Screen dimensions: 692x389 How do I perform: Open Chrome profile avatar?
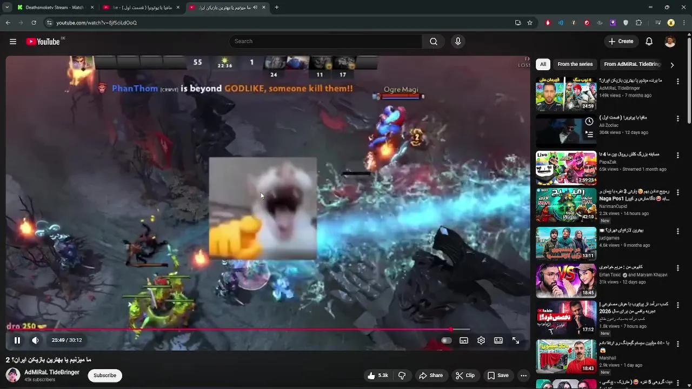tap(671, 23)
